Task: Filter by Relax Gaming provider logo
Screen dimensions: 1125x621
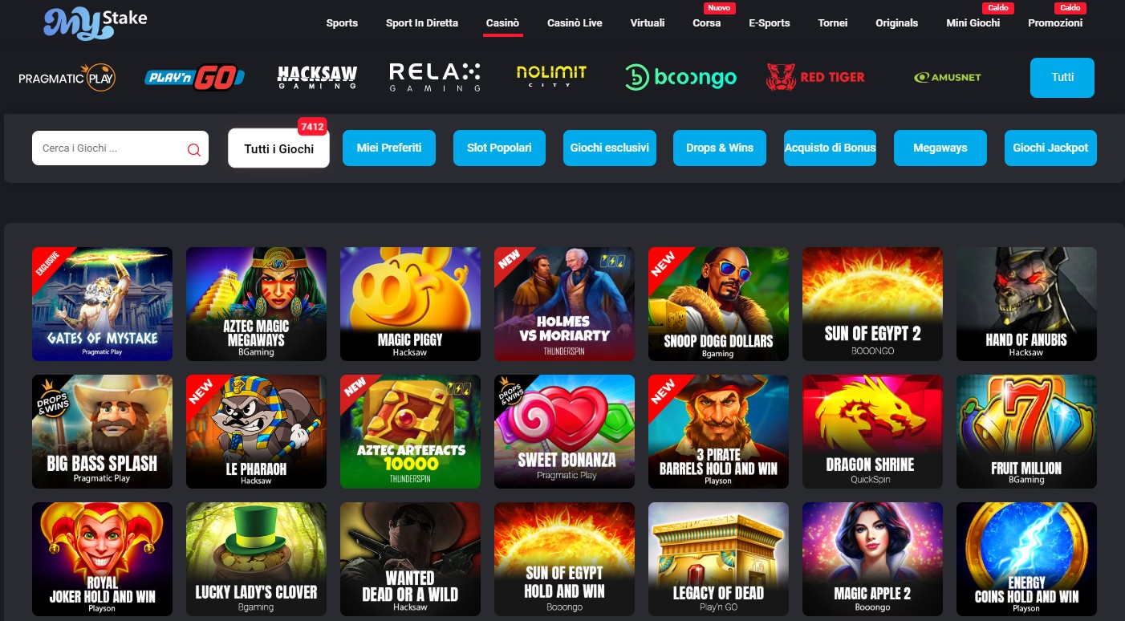Action: coord(435,77)
